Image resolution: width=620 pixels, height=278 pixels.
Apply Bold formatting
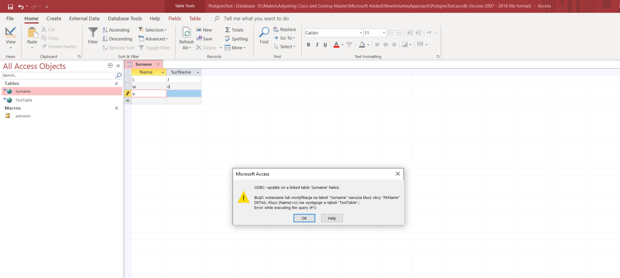point(308,45)
